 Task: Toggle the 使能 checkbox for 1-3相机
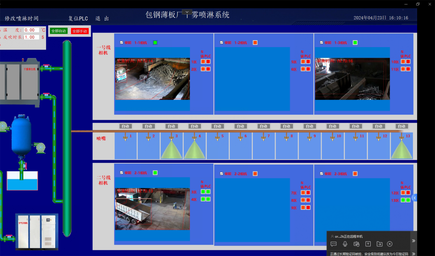click(321, 42)
